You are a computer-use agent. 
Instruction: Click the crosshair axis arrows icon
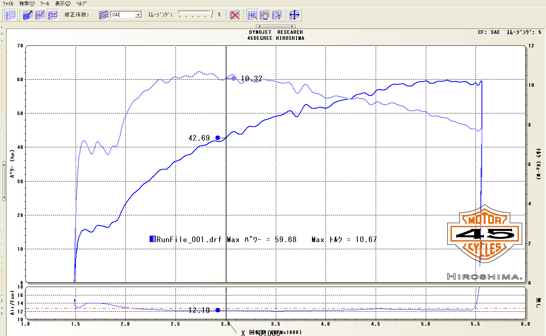coord(294,15)
